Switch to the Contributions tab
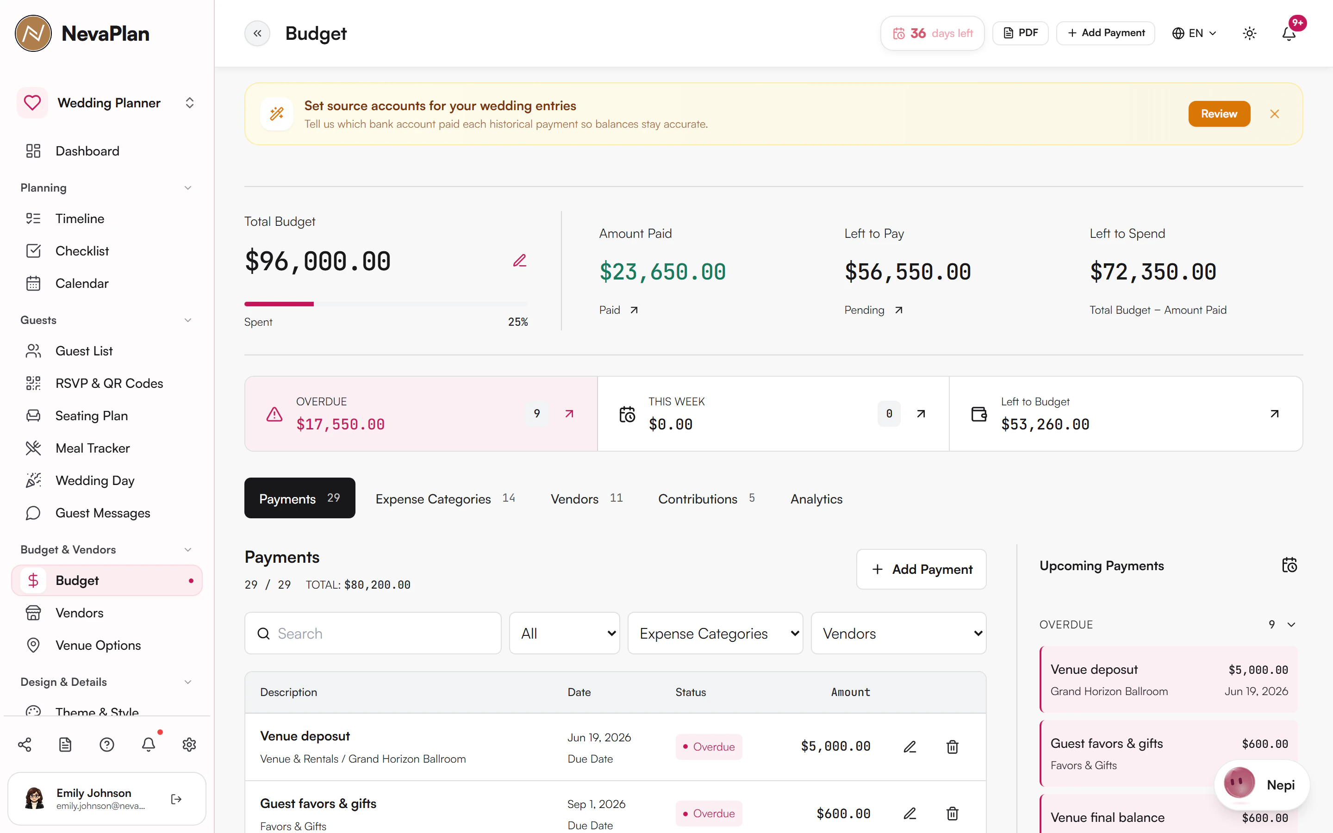 coord(706,498)
